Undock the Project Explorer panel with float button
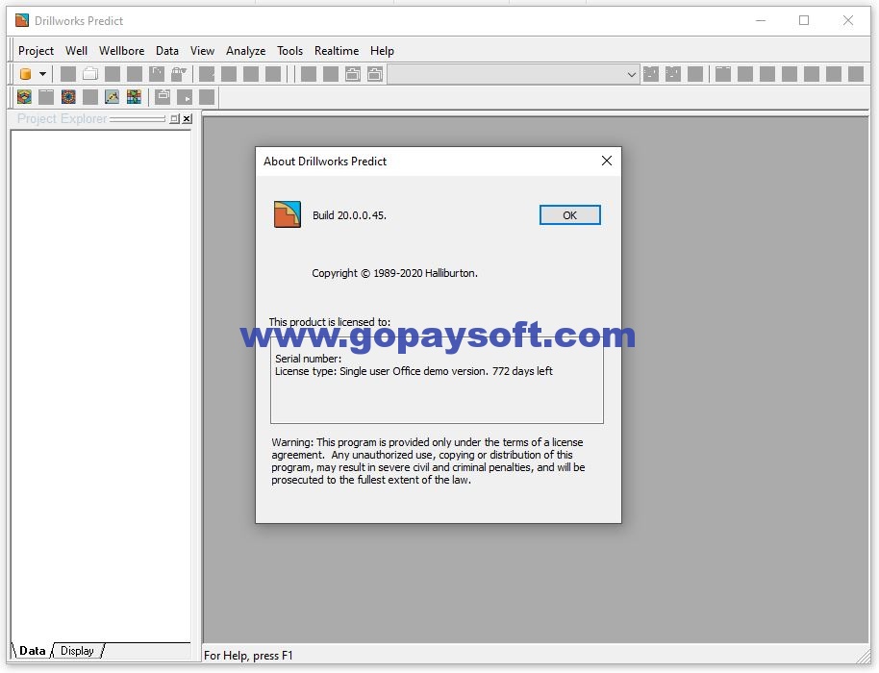The height and width of the screenshot is (673, 879). (x=174, y=119)
